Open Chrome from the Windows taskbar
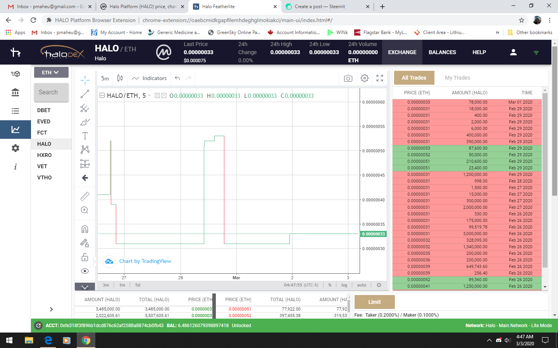Image resolution: width=558 pixels, height=348 pixels. coord(86,340)
